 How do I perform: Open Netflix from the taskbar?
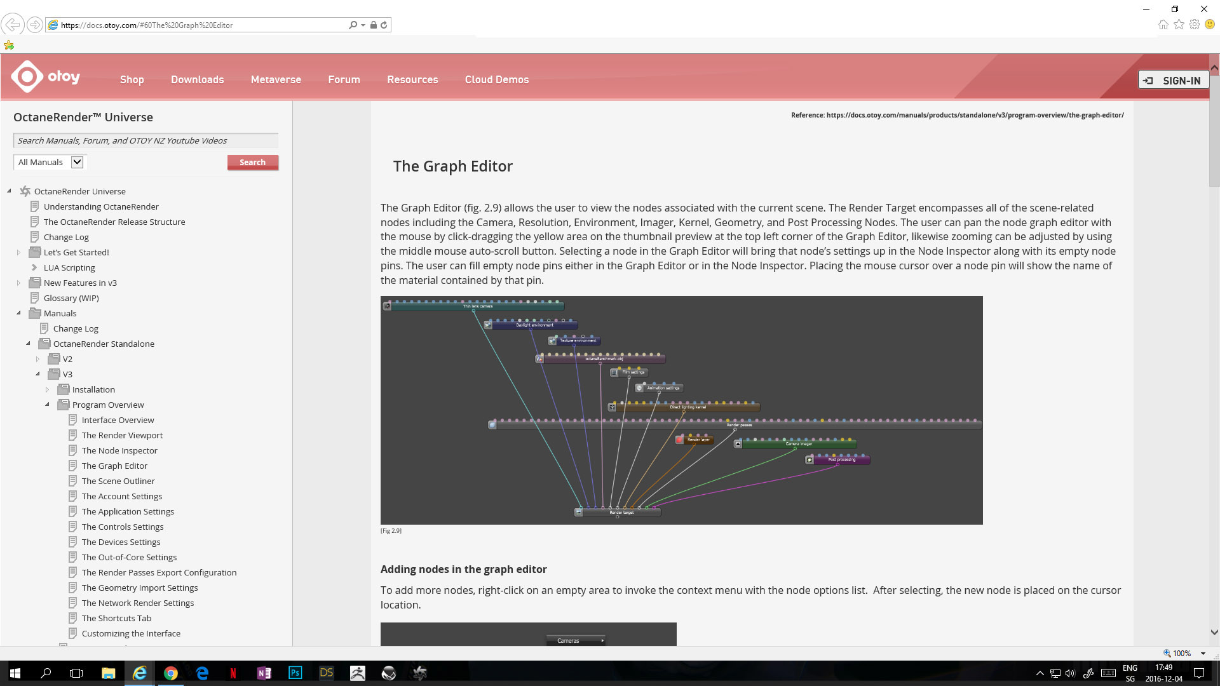[x=233, y=673]
